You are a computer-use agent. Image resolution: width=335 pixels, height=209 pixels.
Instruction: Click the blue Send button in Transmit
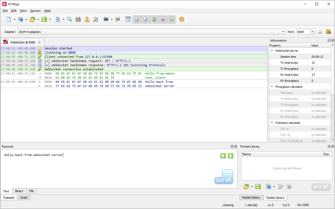pyautogui.click(x=224, y=177)
